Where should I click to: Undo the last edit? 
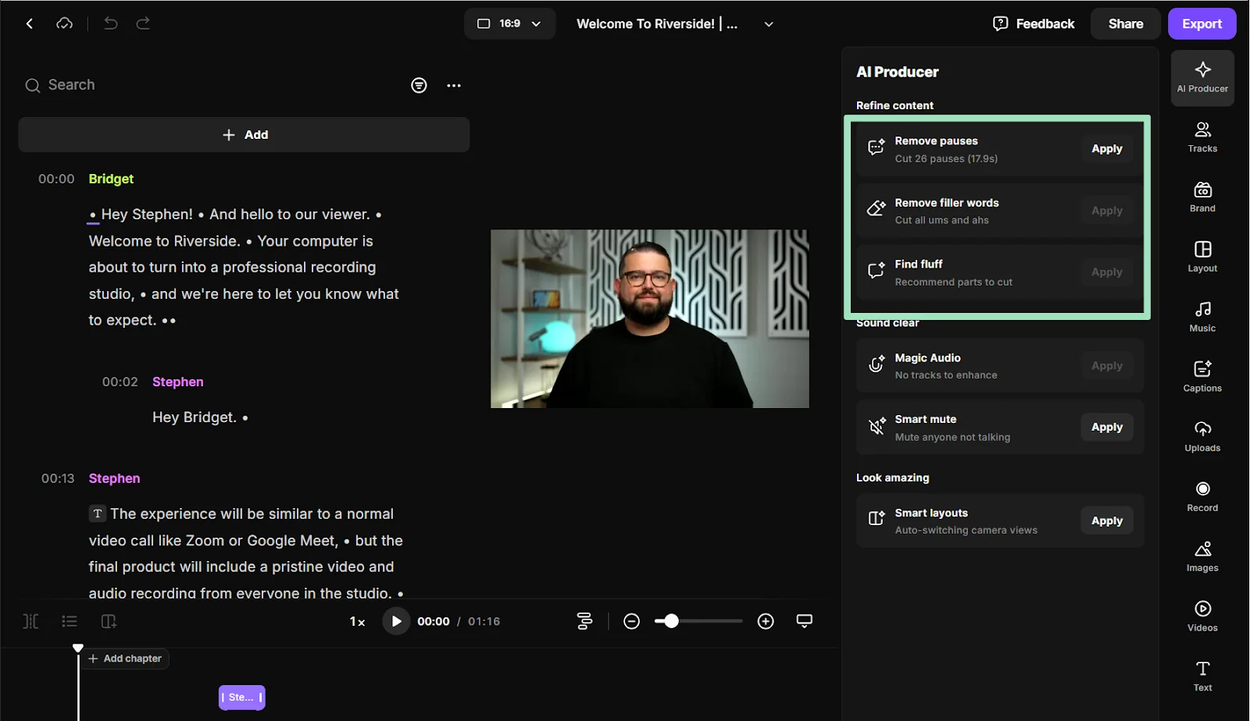pos(111,23)
